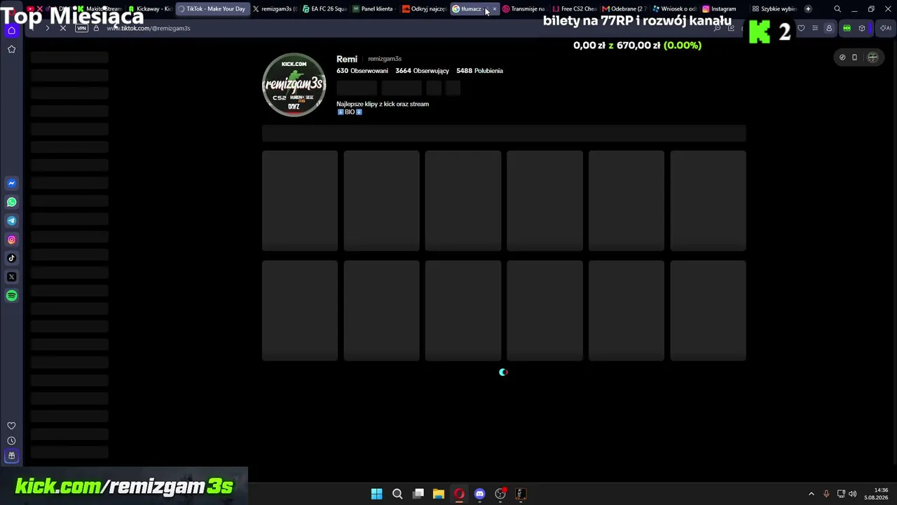Click the bio text Najlepsze klipy z kick

point(383,104)
